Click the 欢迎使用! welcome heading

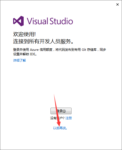[x=24, y=34]
